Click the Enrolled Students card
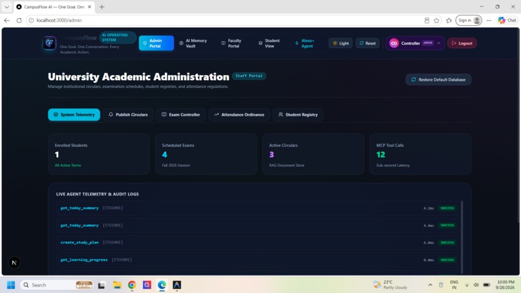The image size is (521, 293). pos(99,154)
